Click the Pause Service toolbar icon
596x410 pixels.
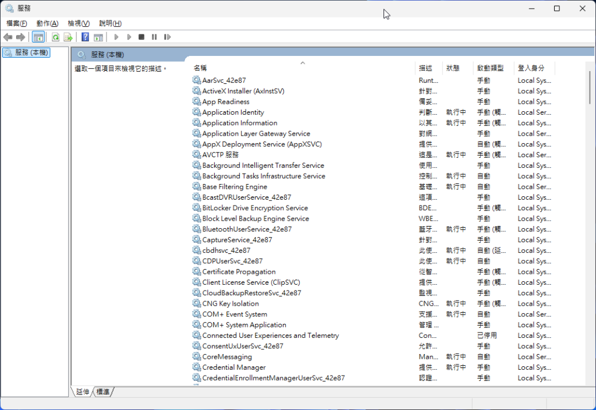point(154,37)
